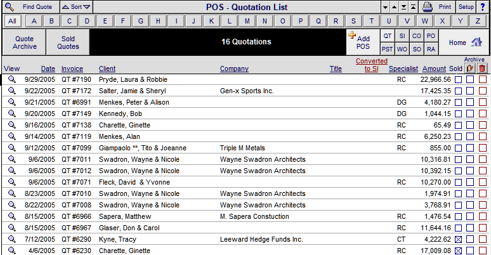Screen dimensions: 491x255
Task: Uncheck Sold box for Kyne, Tracy
Action: tap(458, 239)
